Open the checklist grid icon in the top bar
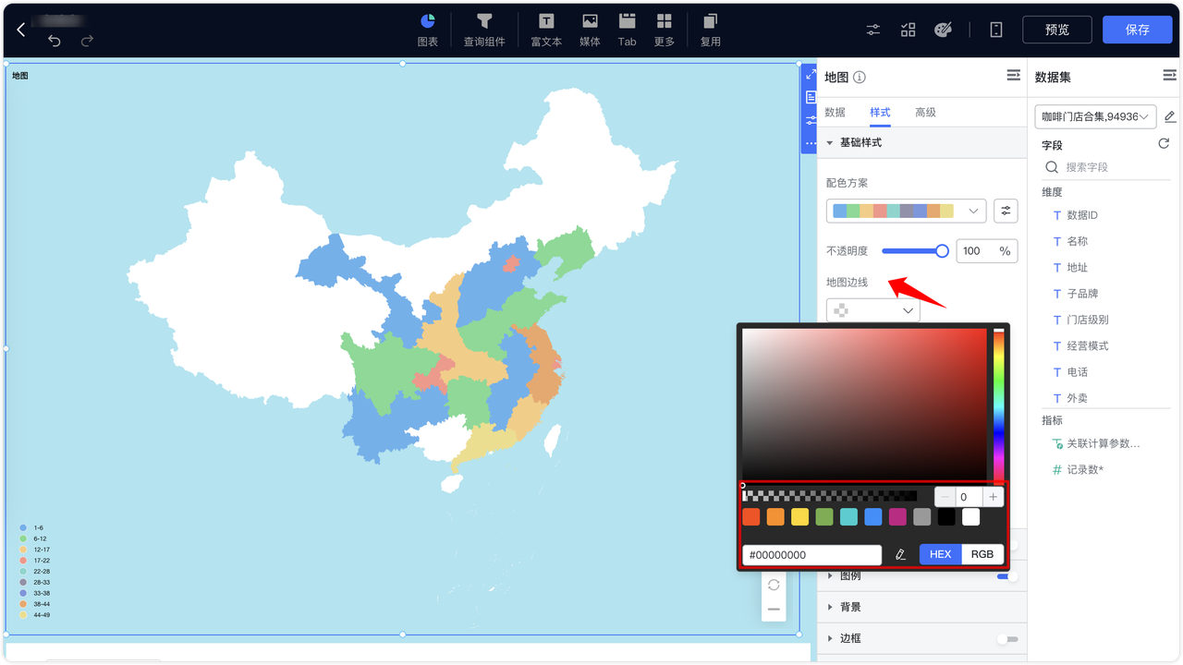This screenshot has width=1183, height=665. 909,30
